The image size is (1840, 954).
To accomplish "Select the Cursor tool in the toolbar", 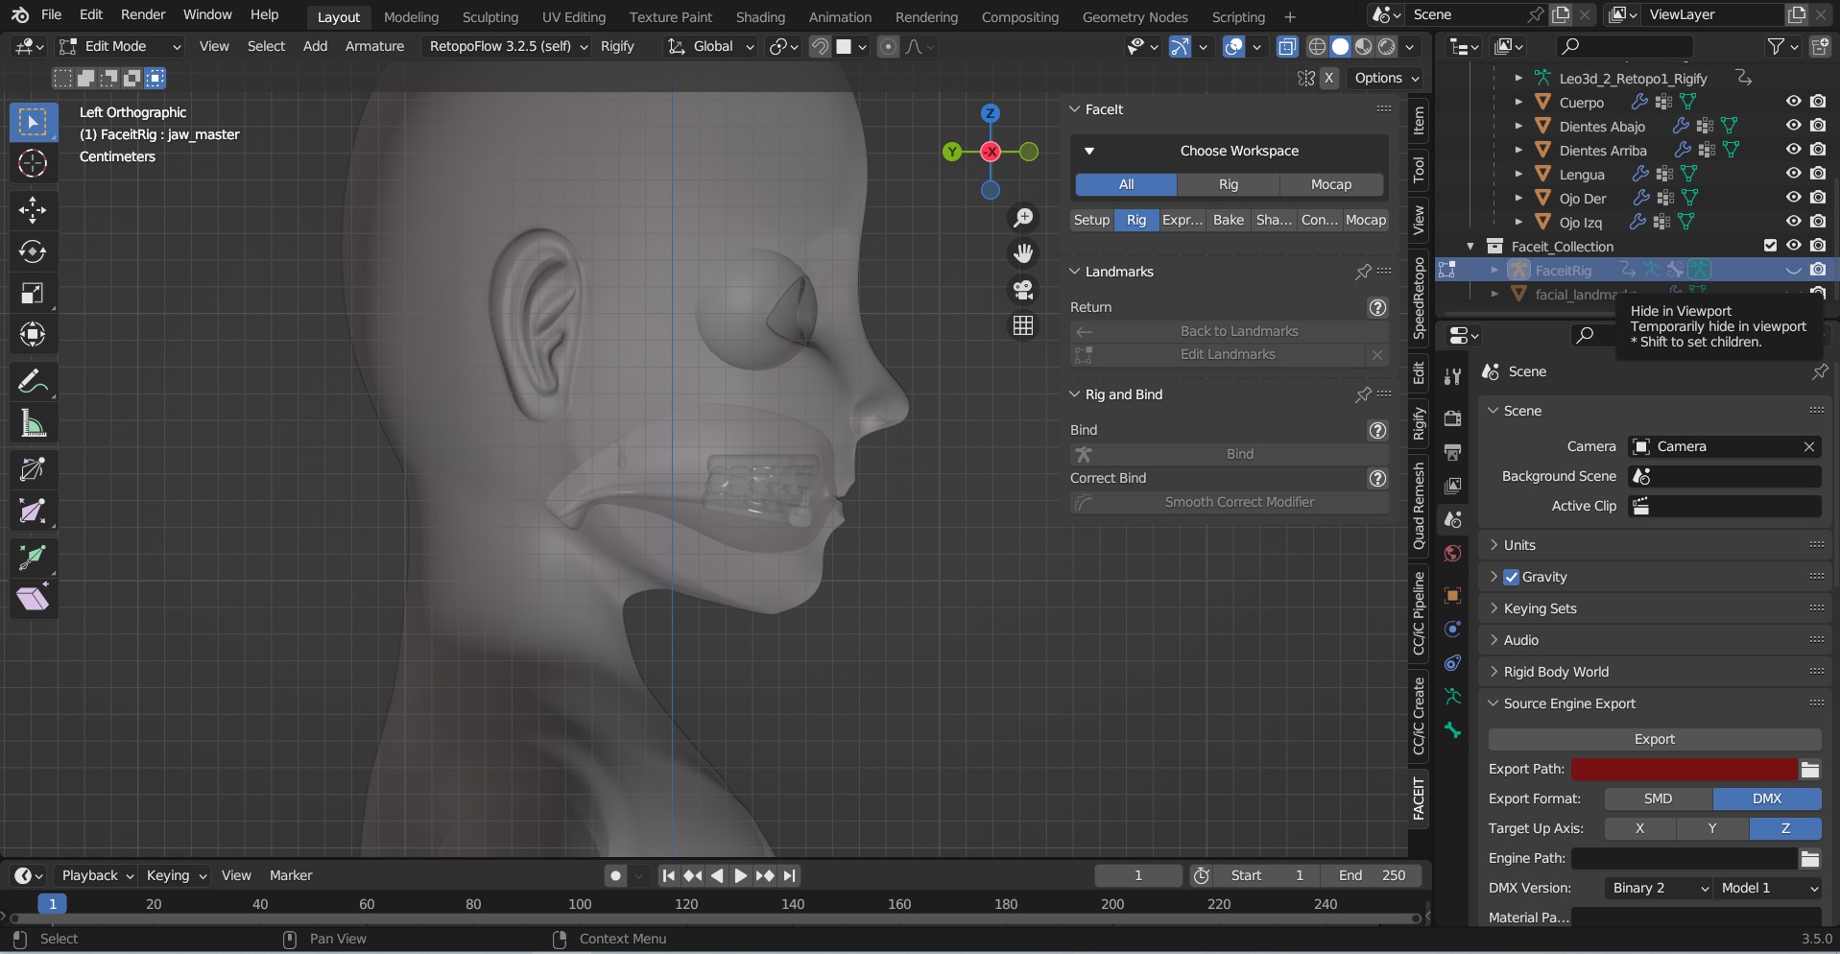I will tap(33, 164).
